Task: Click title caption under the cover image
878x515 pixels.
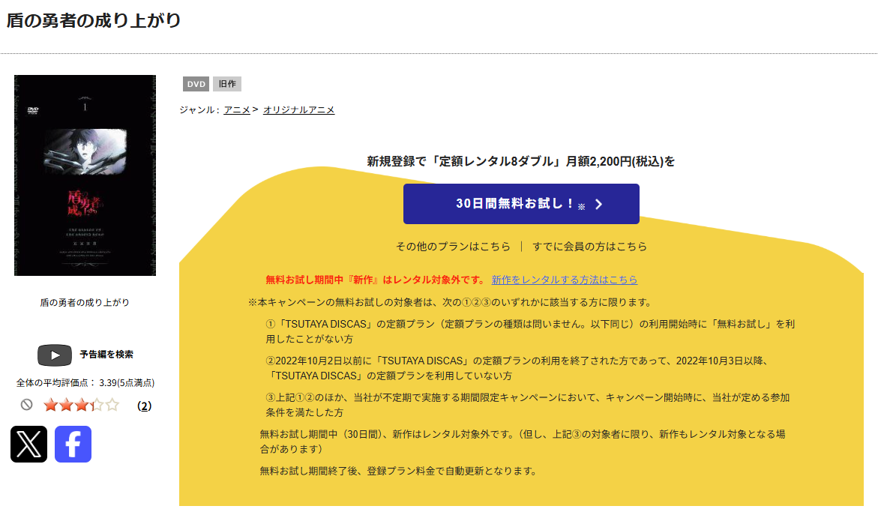Action: point(85,302)
